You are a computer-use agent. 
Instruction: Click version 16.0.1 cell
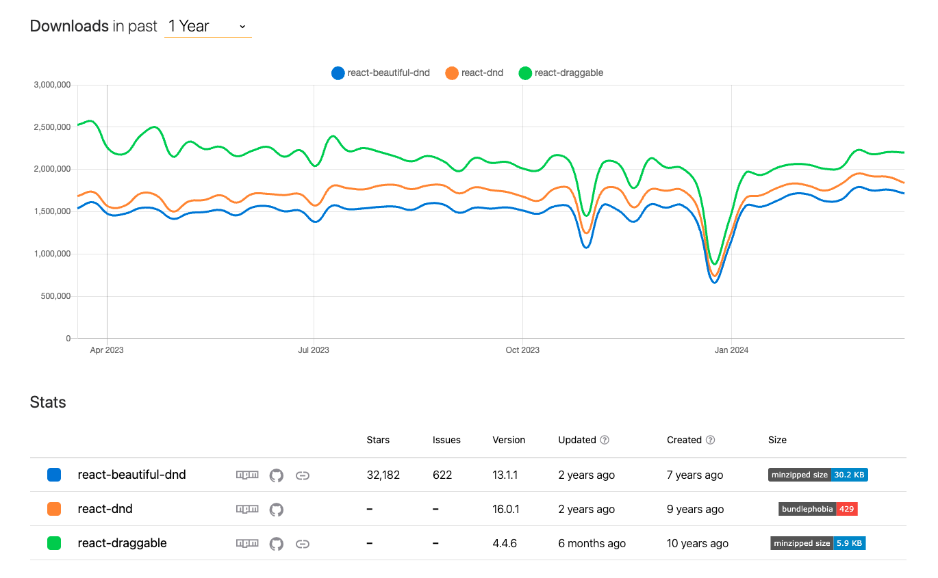tap(507, 509)
